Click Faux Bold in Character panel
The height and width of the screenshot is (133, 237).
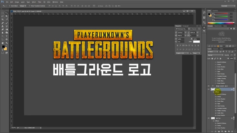177,46
